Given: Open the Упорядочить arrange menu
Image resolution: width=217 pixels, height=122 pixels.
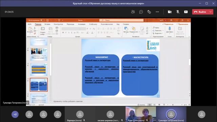Looking at the screenshot, I should click(x=134, y=28).
